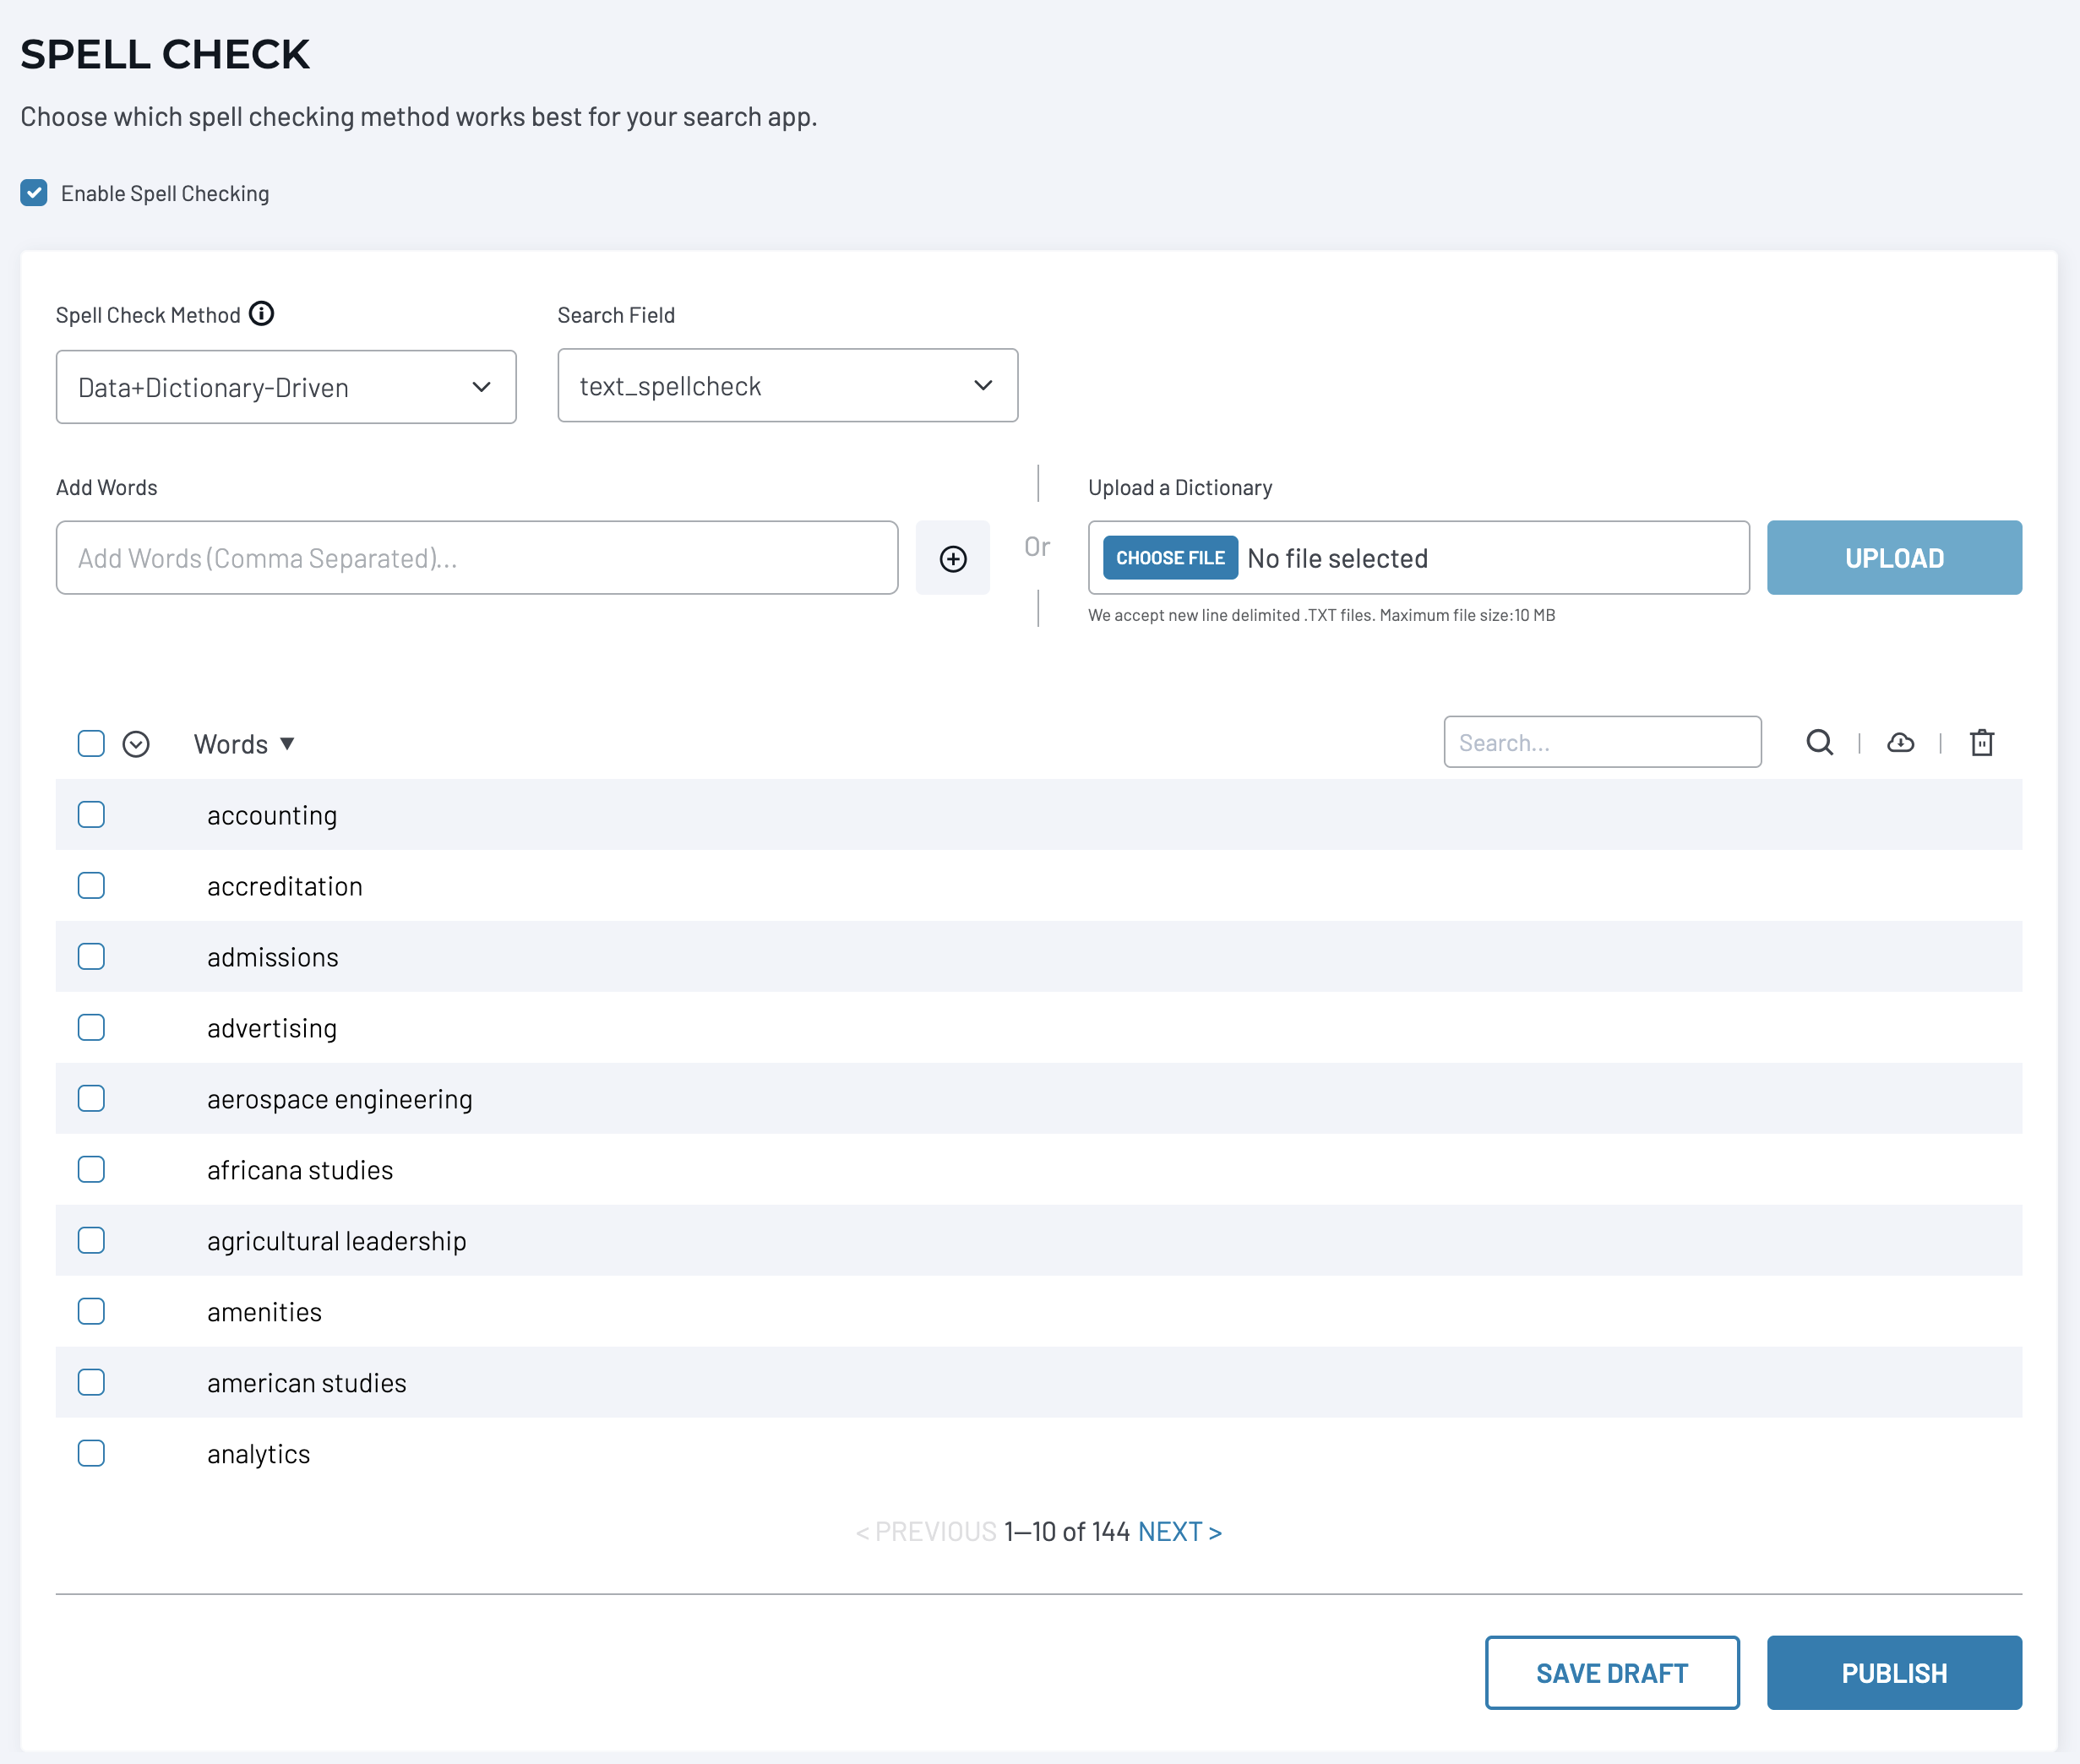Publish the spell check settings
This screenshot has width=2080, height=1764.
1893,1673
